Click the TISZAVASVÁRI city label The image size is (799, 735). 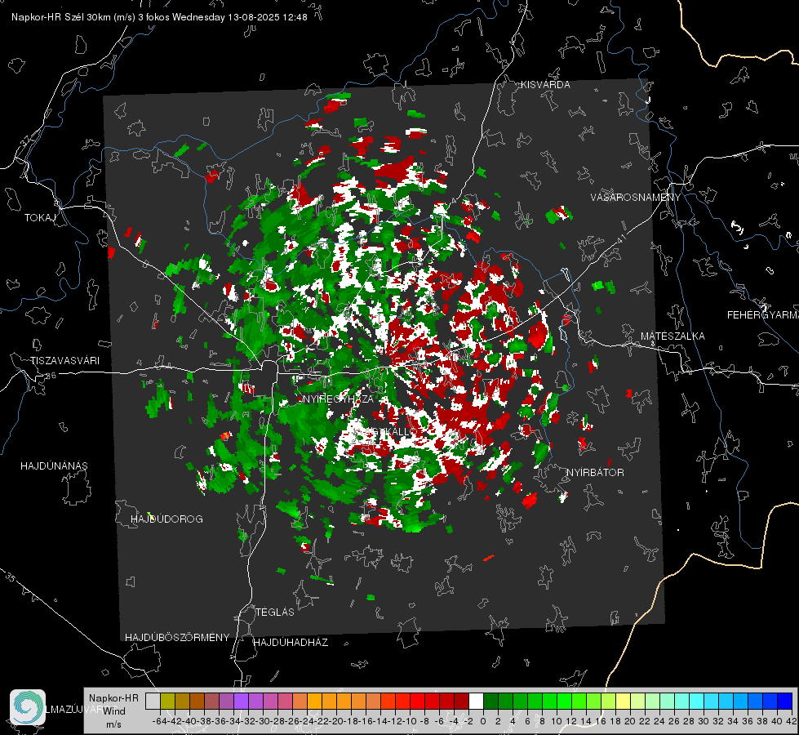tap(64, 361)
